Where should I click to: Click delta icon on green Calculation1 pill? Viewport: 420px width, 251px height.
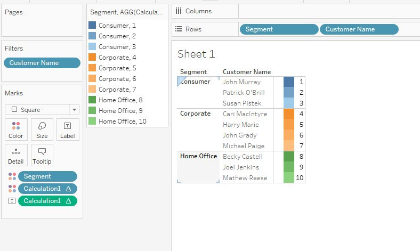coord(68,201)
